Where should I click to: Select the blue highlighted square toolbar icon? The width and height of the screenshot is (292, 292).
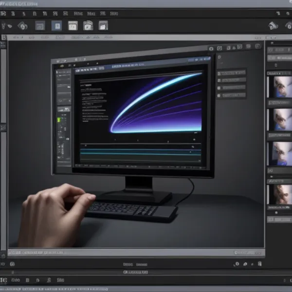tap(56, 26)
